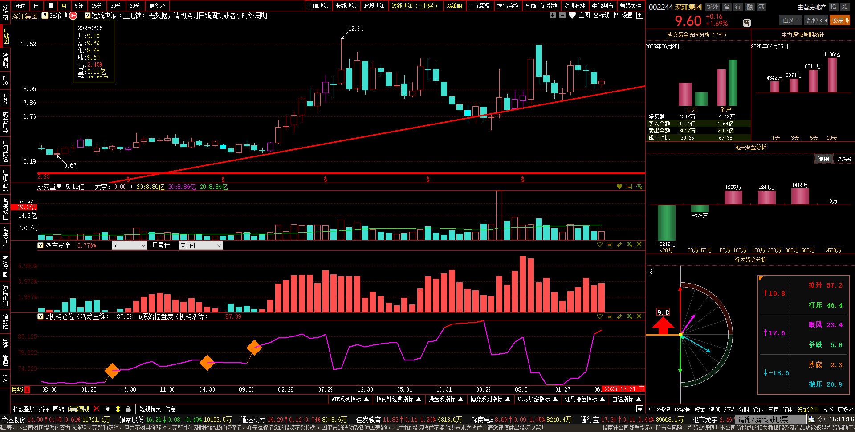The height and width of the screenshot is (432, 855).
Task: Click command or stock input field
Action: coord(771,419)
